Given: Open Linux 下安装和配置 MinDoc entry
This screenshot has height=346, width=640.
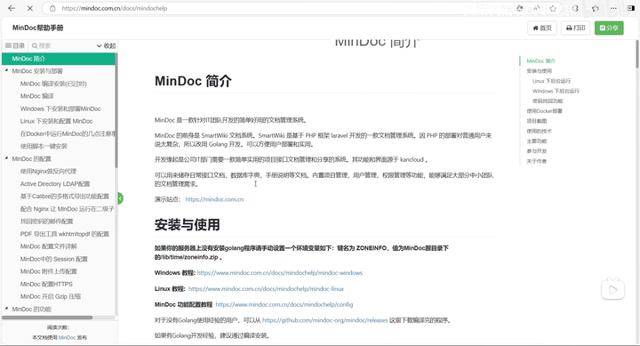Looking at the screenshot, I should 56,121.
